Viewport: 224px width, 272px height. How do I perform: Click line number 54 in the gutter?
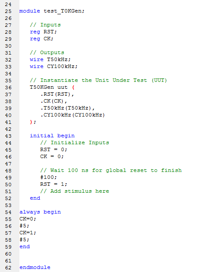(x=8, y=212)
